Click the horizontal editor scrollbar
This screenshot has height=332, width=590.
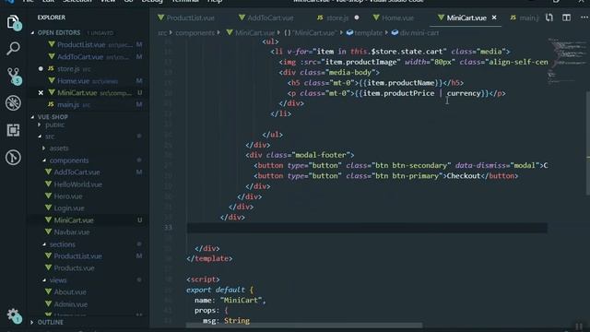(304, 326)
